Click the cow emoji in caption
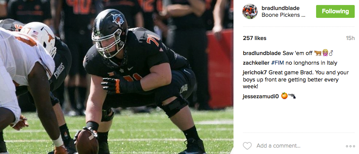The height and width of the screenshot is (154, 359). [317, 53]
